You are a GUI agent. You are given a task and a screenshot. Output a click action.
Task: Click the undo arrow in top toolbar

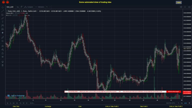(47, 7)
